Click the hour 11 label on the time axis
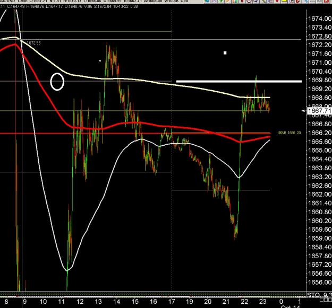 click(x=62, y=302)
